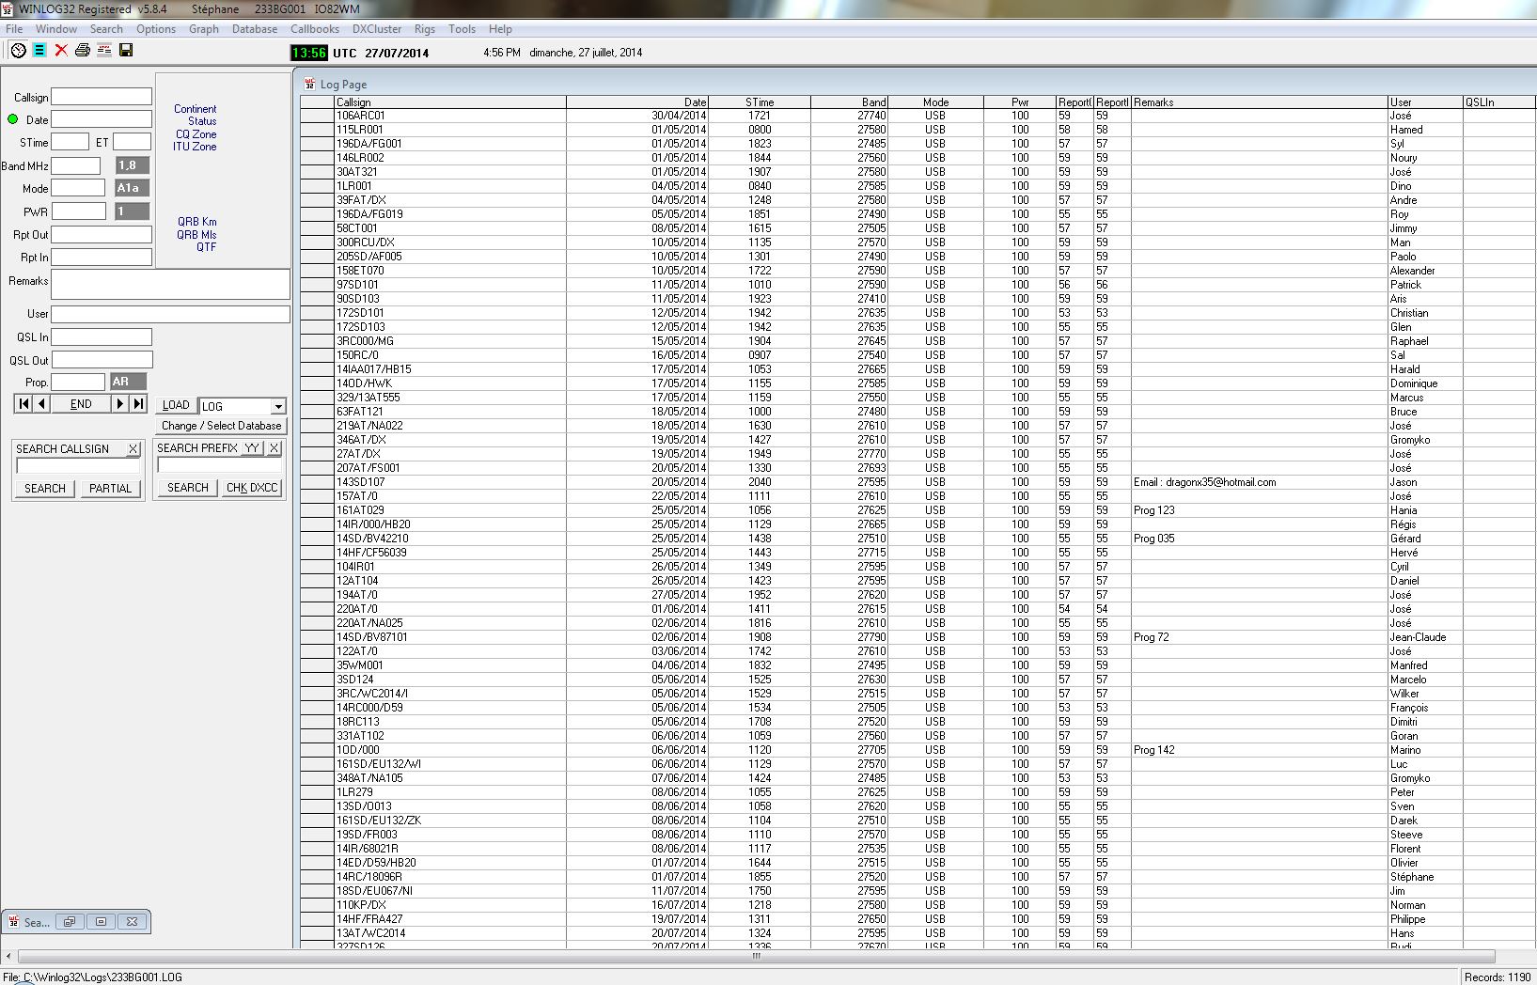
Task: Select callsign cell 143SD107
Action: click(450, 482)
